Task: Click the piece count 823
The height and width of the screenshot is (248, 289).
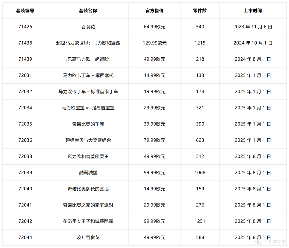Action: pos(200,140)
